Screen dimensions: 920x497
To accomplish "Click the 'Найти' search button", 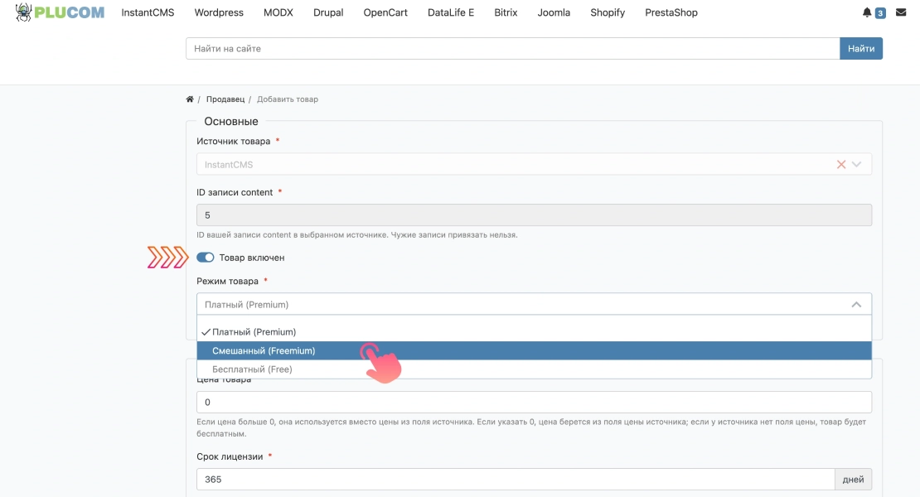I will click(x=861, y=49).
